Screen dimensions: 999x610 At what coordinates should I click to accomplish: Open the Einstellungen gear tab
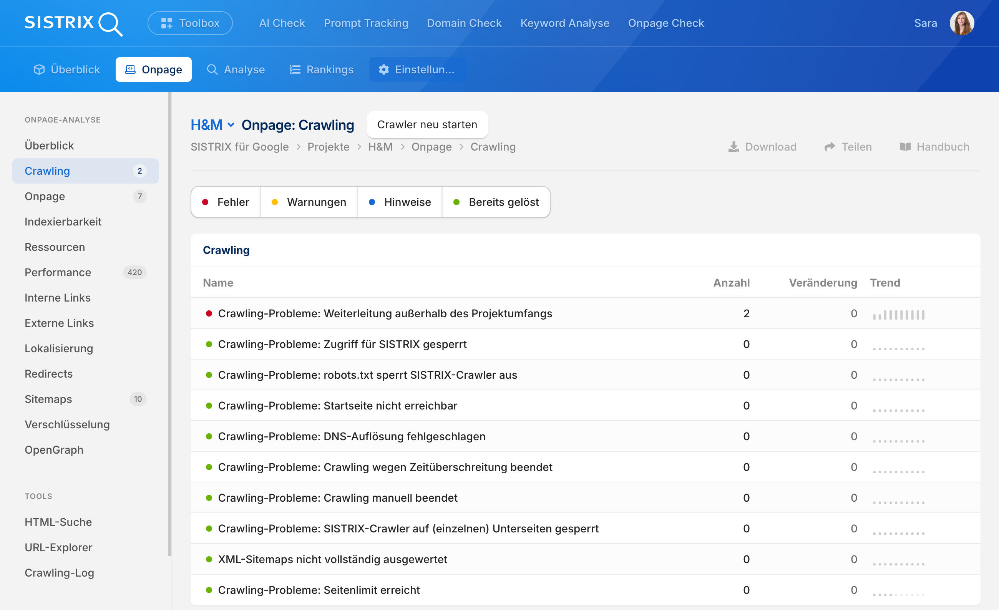[417, 69]
